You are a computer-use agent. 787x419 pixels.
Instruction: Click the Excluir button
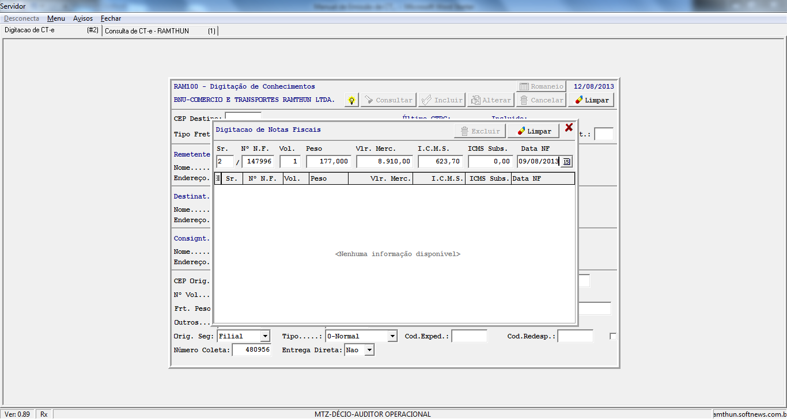480,131
